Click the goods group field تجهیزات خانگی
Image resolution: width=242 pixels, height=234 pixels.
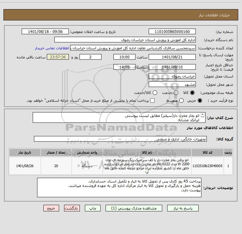pyautogui.click(x=120, y=139)
